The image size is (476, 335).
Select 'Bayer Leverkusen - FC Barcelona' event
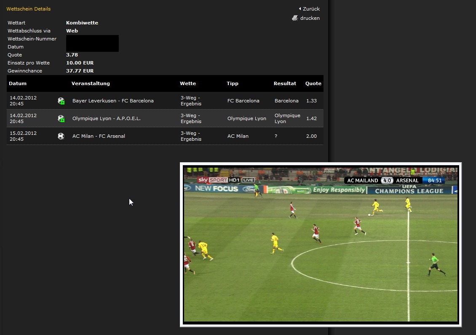[113, 101]
